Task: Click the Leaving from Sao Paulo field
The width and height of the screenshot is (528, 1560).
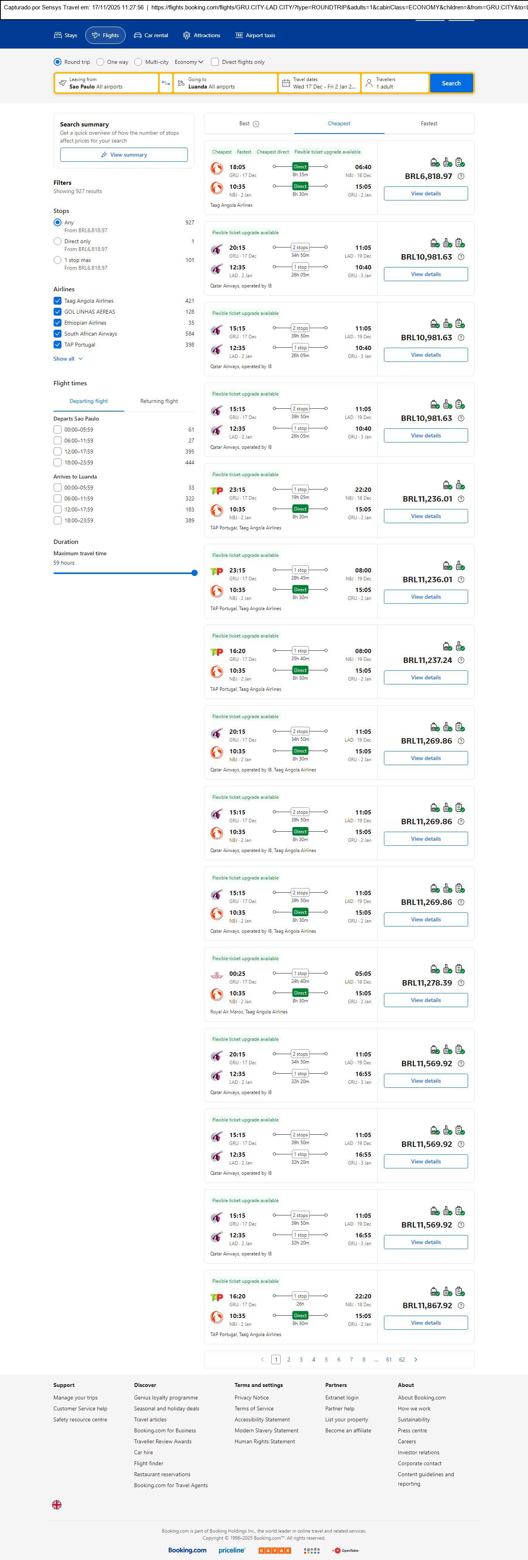Action: coord(106,83)
